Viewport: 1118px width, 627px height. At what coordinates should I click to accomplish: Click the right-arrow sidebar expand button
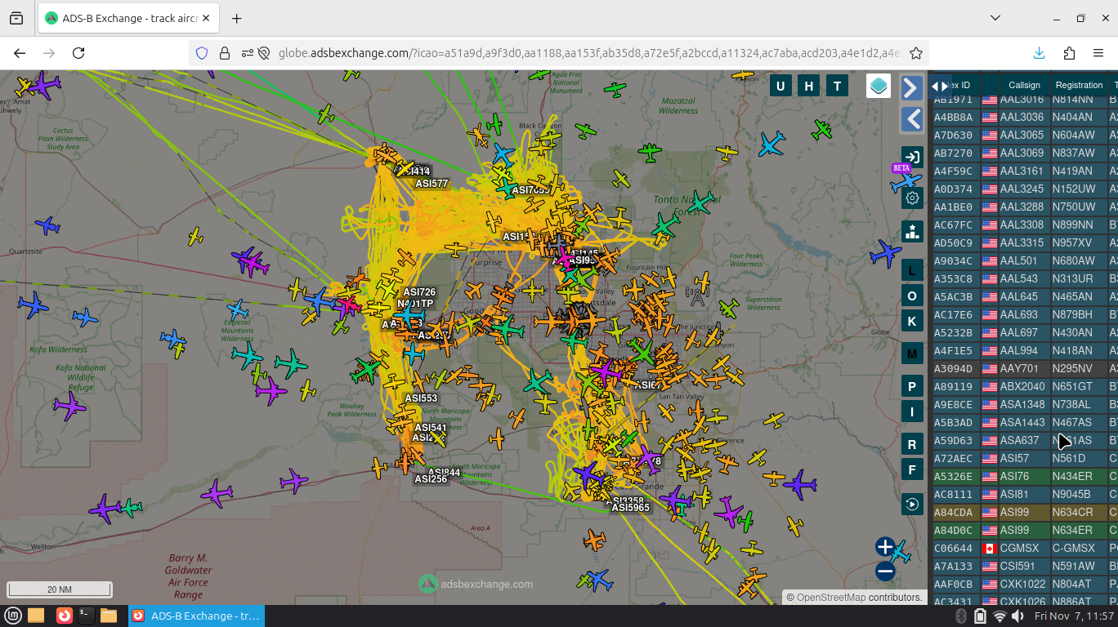tap(912, 87)
